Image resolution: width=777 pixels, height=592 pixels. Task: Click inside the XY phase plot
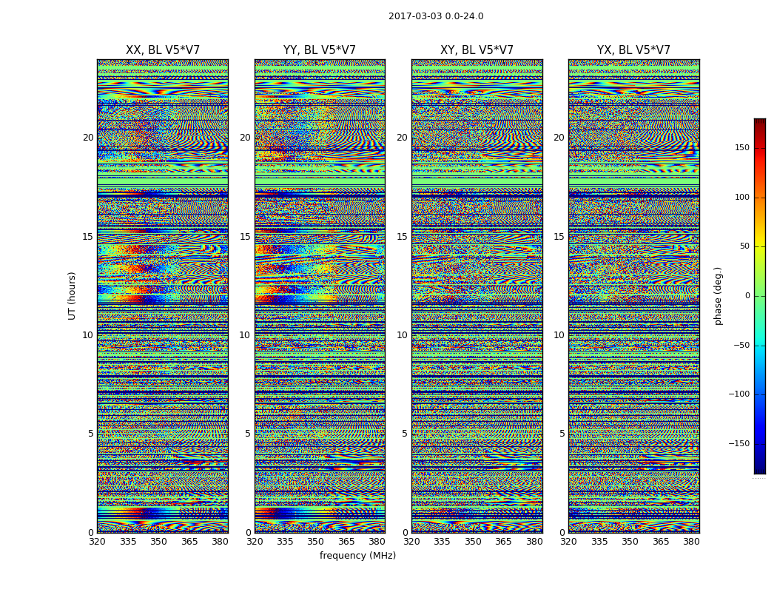coord(477,296)
